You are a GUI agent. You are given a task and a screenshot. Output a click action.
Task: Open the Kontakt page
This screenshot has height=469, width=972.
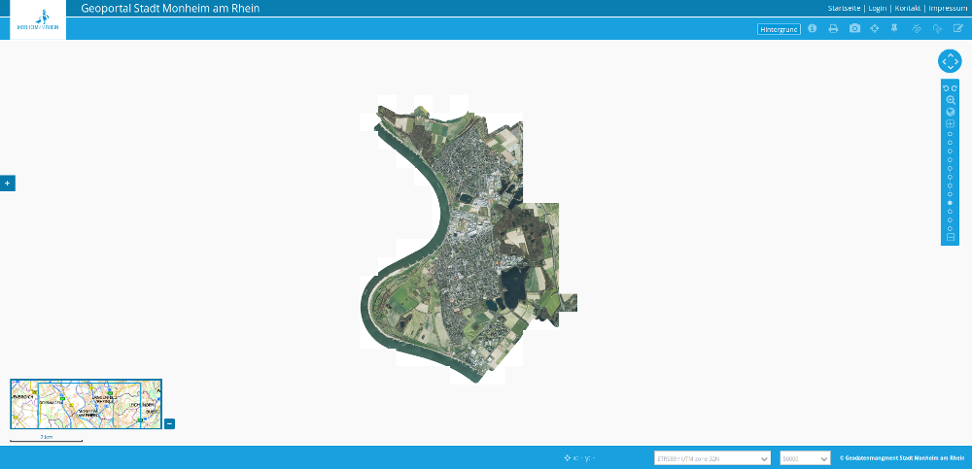coord(908,8)
